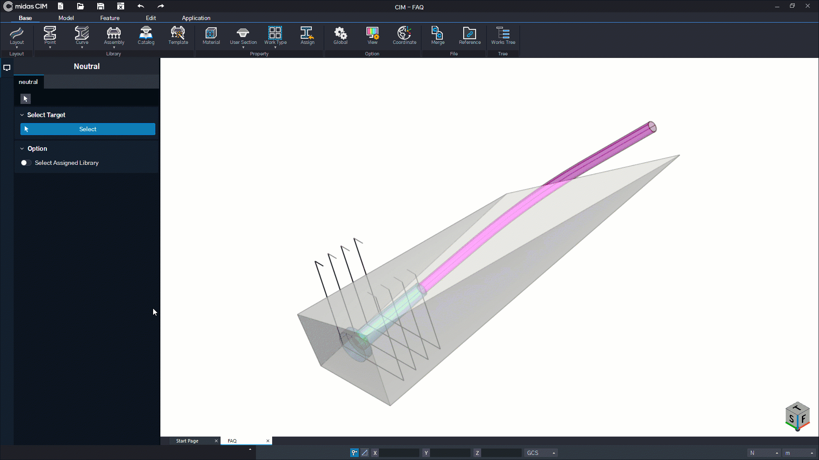Toggle Select Assigned Library switch

click(26, 163)
